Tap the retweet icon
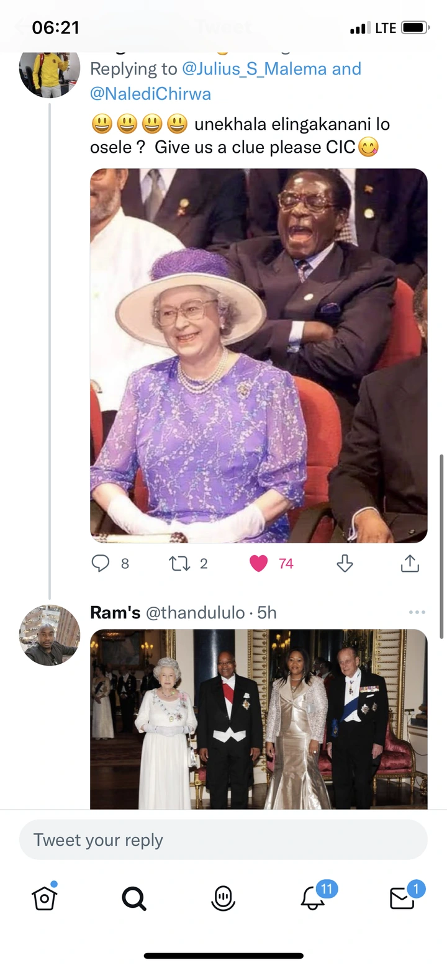447x968 pixels. (x=179, y=563)
